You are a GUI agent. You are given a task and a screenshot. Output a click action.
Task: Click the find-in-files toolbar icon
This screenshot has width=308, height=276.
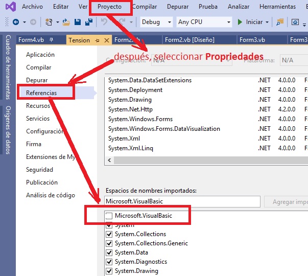[x=280, y=22]
